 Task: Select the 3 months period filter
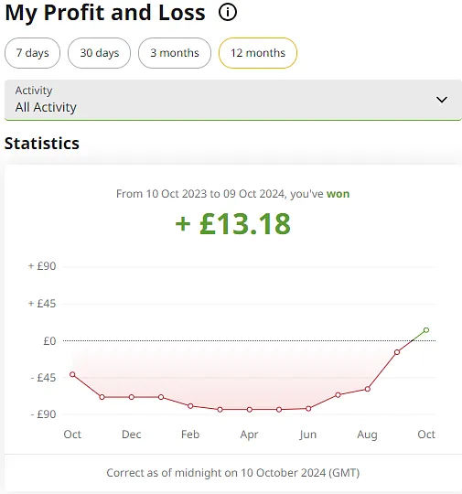(x=175, y=53)
